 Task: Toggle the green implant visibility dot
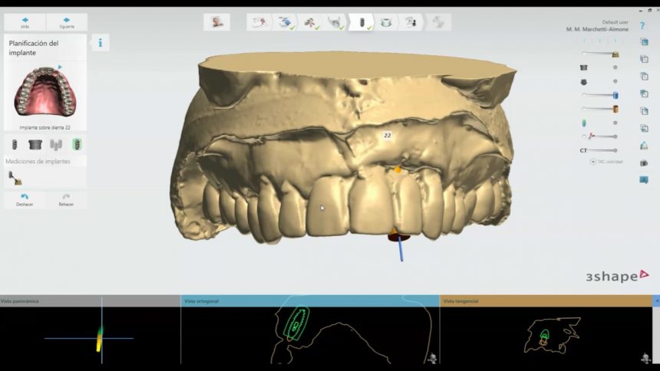(x=615, y=123)
